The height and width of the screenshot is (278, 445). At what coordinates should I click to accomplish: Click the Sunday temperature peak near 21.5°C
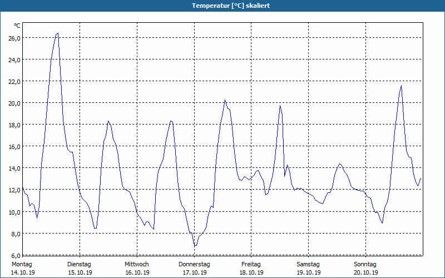[x=401, y=86]
